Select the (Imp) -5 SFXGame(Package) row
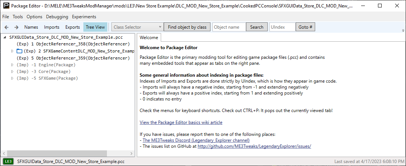The height and width of the screenshot is (166, 406). click(47, 78)
